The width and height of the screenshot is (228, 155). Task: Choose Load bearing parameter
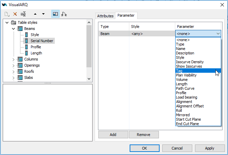198,97
